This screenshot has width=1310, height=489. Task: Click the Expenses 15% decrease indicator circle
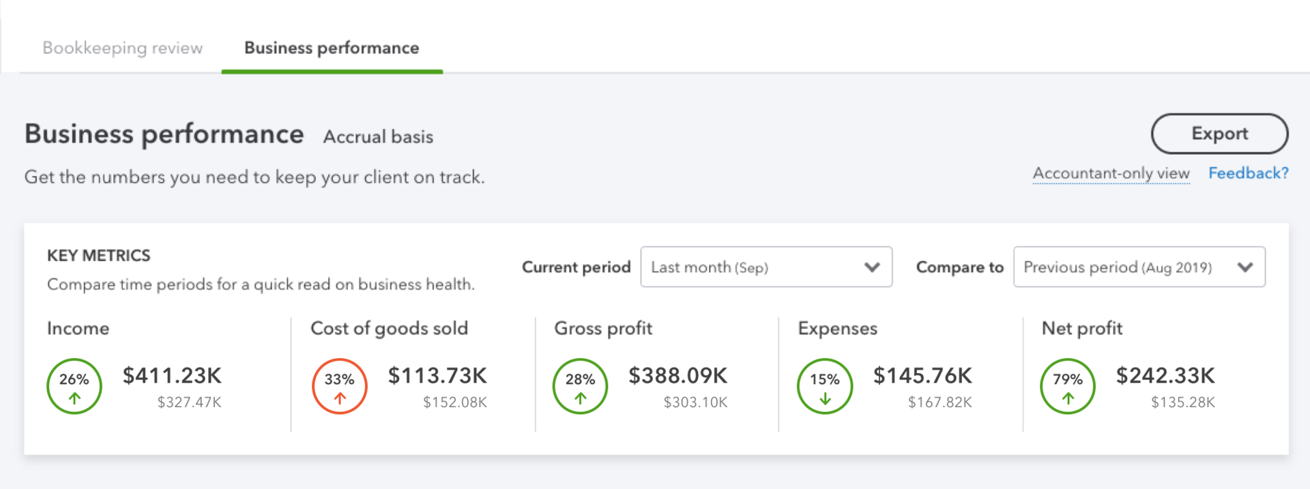tap(824, 386)
